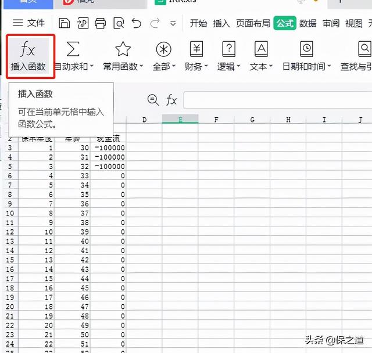The width and height of the screenshot is (372, 353).
Task: Click the Text (文本) functions icon
Action: click(262, 49)
